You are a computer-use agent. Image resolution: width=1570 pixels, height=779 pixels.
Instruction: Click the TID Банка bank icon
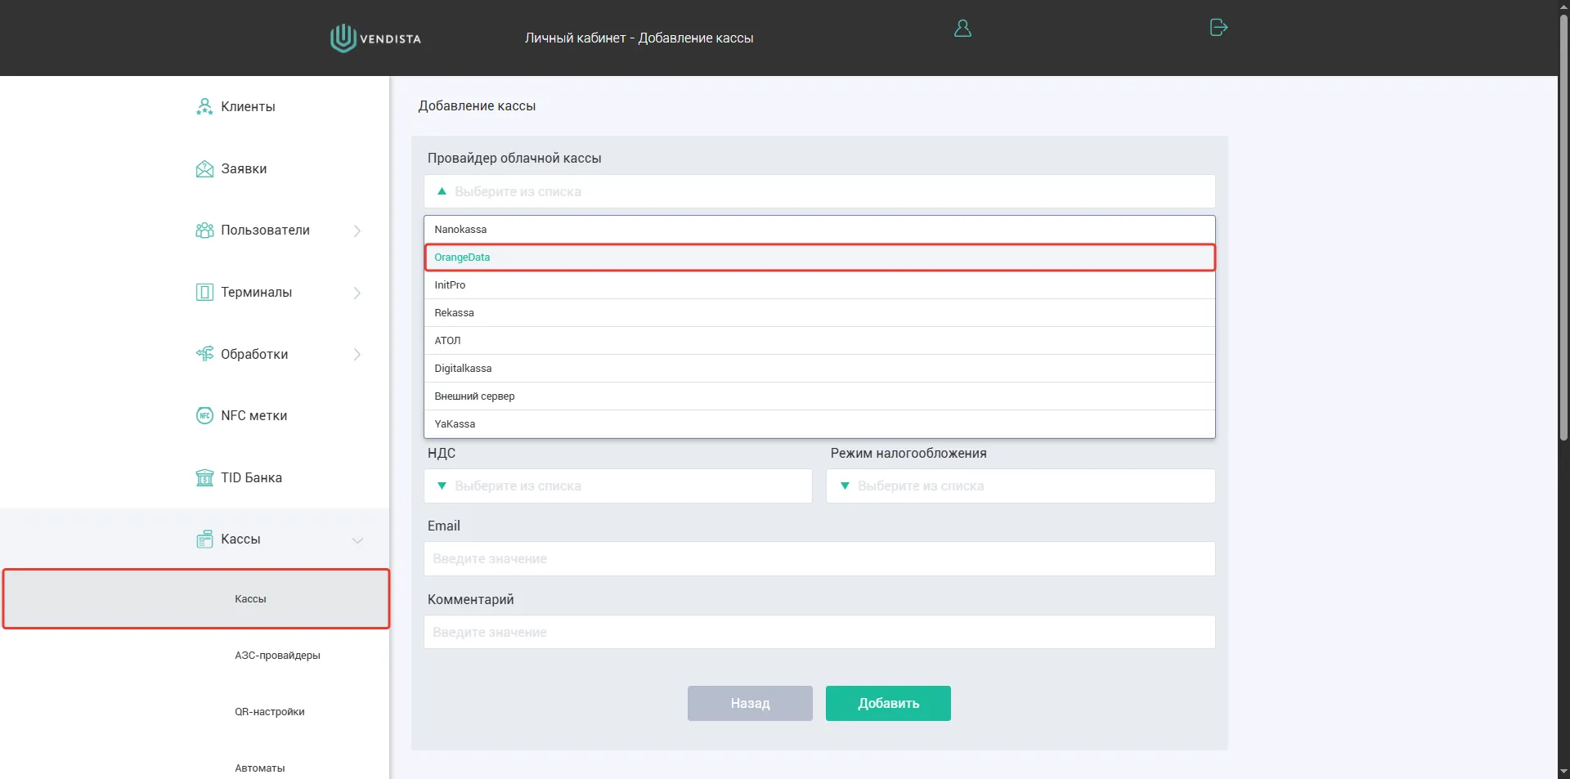tap(204, 478)
